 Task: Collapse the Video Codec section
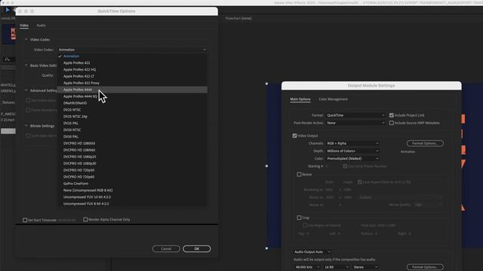click(x=26, y=40)
